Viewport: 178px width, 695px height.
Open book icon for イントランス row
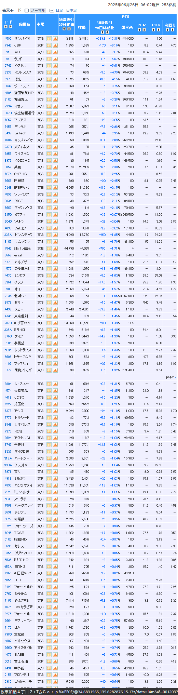(x=49, y=72)
